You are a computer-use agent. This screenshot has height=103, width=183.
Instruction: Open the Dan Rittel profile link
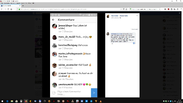(x=114, y=16)
